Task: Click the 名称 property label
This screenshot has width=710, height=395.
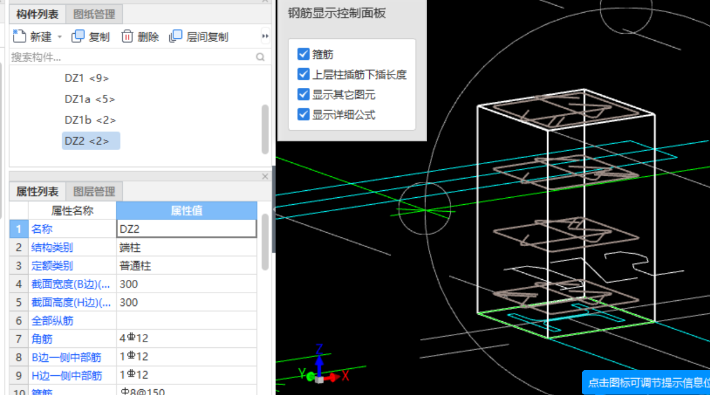Action: pos(42,229)
